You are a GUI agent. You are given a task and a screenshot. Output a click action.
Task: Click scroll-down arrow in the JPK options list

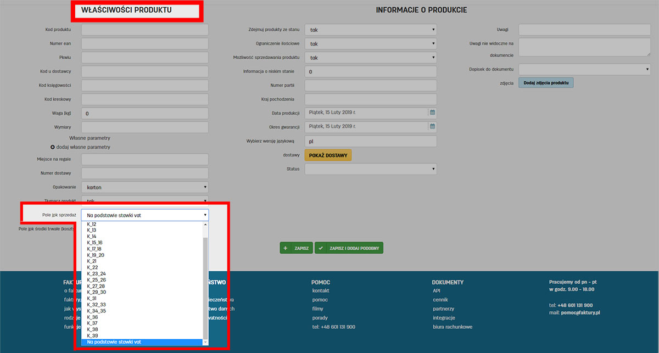pos(205,341)
